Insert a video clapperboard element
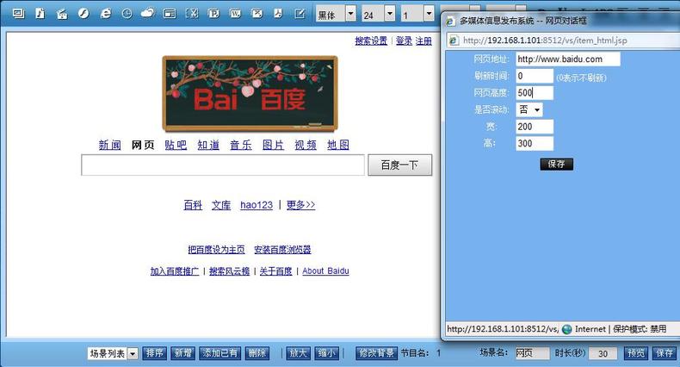 [x=62, y=14]
